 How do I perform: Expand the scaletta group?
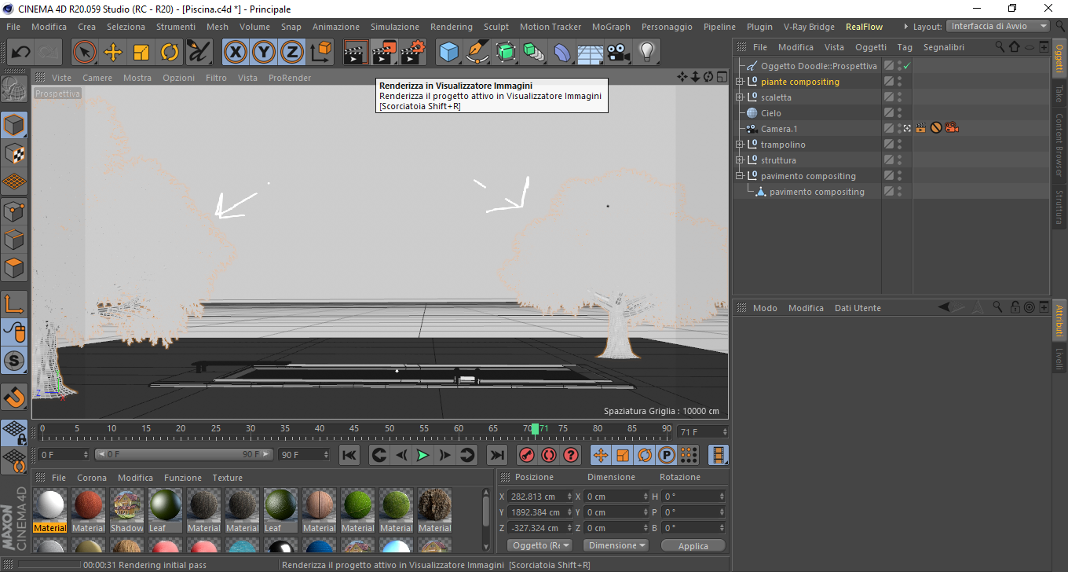pyautogui.click(x=739, y=97)
